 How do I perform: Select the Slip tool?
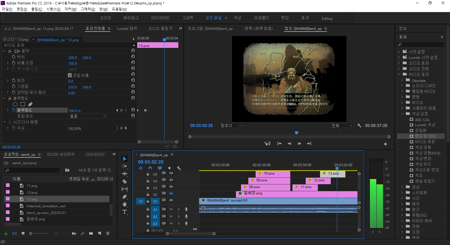[125, 189]
